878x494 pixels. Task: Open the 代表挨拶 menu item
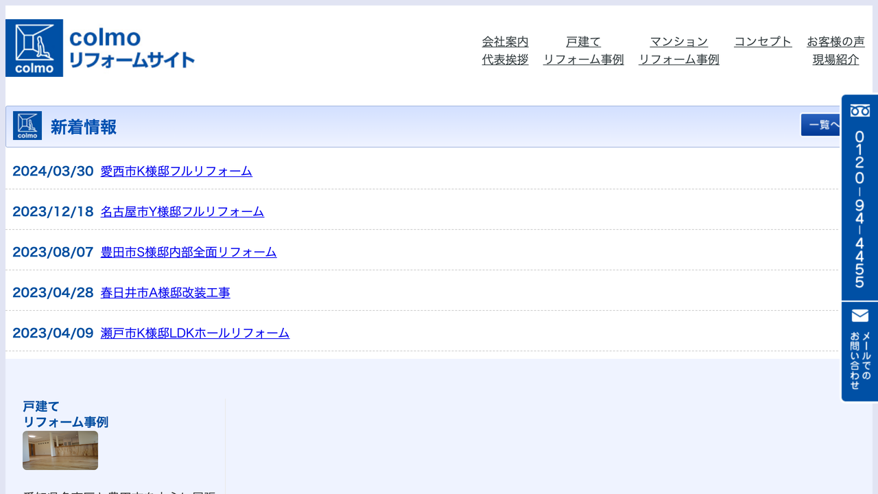[x=506, y=59]
